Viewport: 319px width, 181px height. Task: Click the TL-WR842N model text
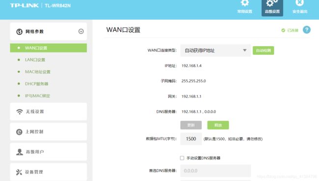58,6
